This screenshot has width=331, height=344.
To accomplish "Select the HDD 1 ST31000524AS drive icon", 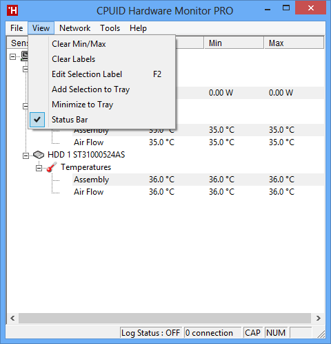I will point(39,155).
